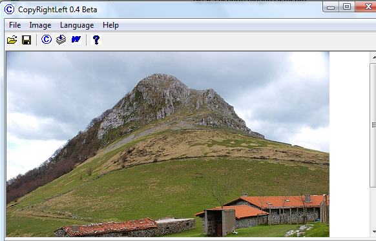The image size is (376, 241).
Task: Open the File menu
Action: click(15, 25)
